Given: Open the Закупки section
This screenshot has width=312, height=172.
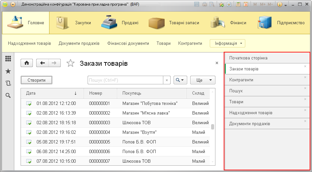Looking at the screenshot, I should [74, 23].
